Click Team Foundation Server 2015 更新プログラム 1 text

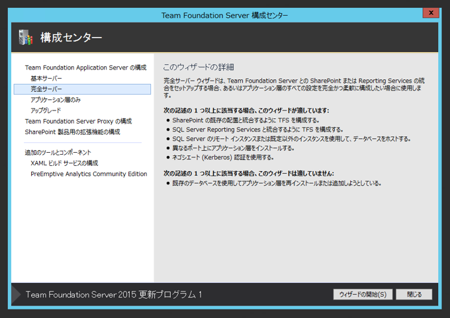(x=114, y=294)
